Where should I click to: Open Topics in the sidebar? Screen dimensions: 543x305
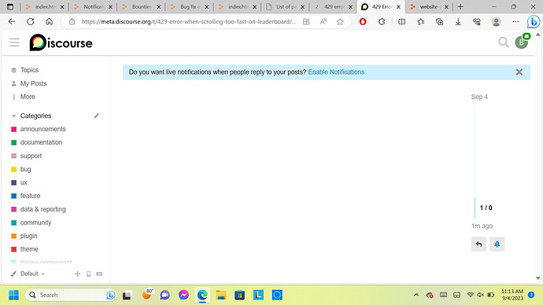pos(29,70)
